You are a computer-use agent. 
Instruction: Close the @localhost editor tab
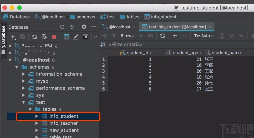click(134, 27)
